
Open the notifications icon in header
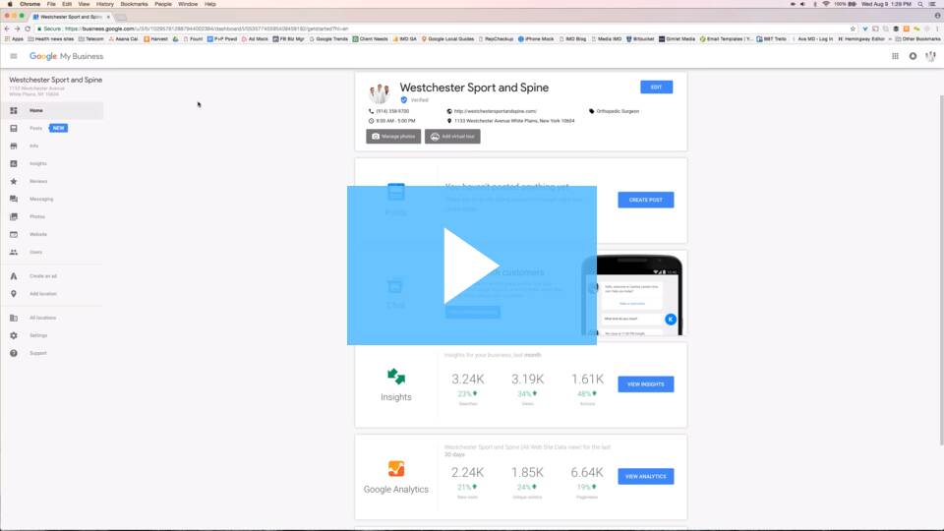913,56
